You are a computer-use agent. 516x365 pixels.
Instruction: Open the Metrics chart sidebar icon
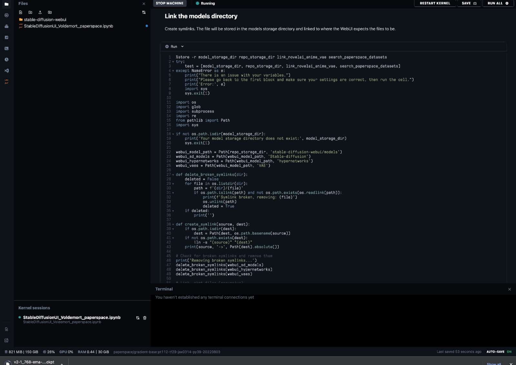6,37
